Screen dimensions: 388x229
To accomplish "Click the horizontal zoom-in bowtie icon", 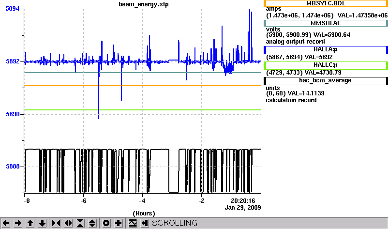I will (x=56, y=223).
